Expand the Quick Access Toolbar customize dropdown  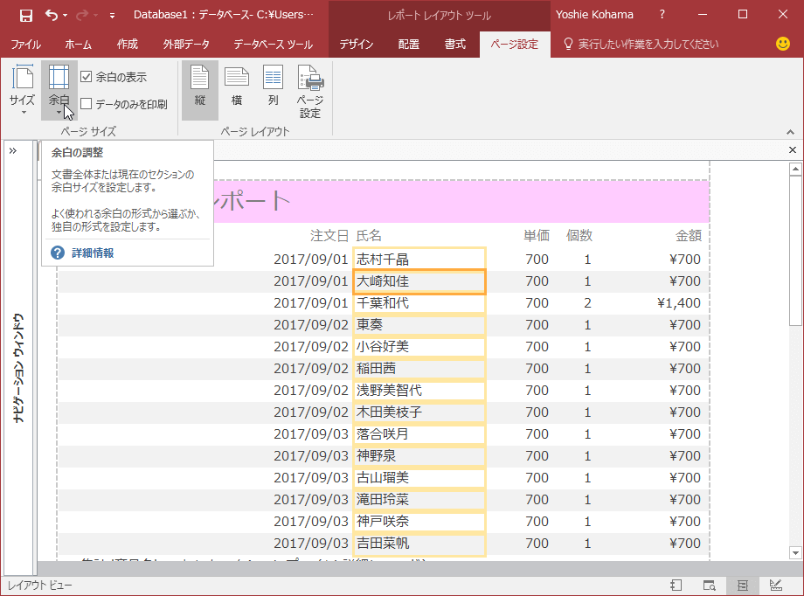110,15
